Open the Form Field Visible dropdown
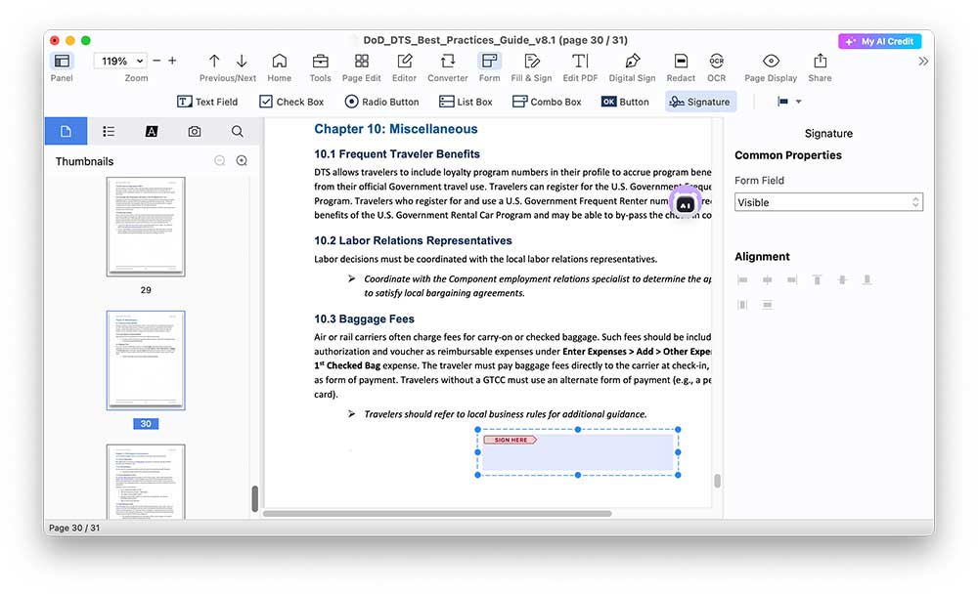 point(828,202)
